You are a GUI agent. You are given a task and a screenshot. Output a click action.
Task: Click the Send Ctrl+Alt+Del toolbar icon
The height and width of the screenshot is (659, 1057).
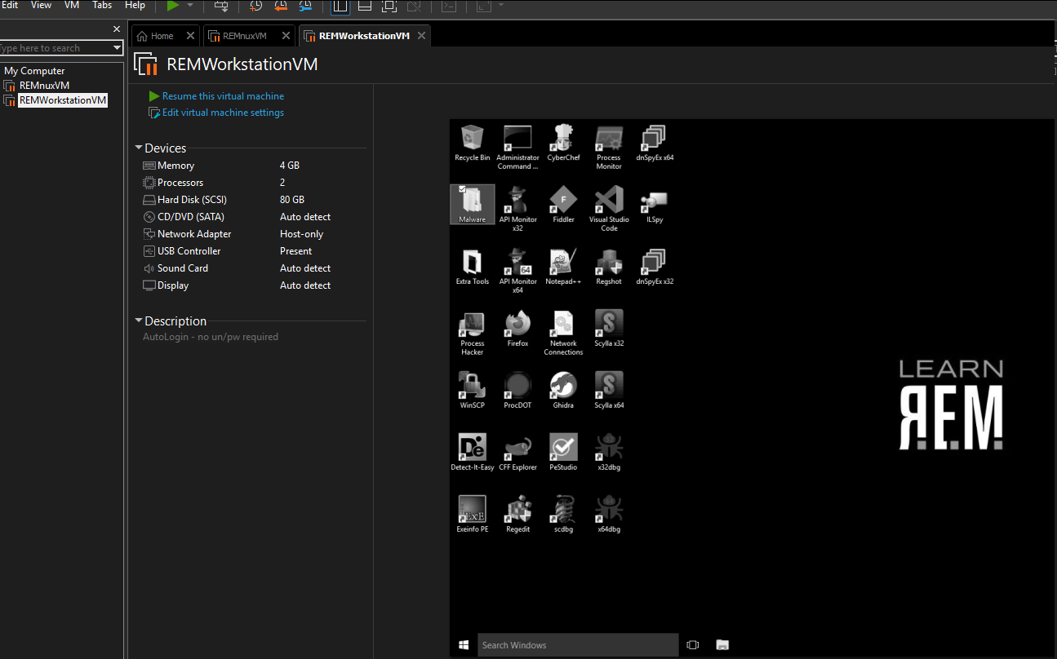tap(221, 6)
